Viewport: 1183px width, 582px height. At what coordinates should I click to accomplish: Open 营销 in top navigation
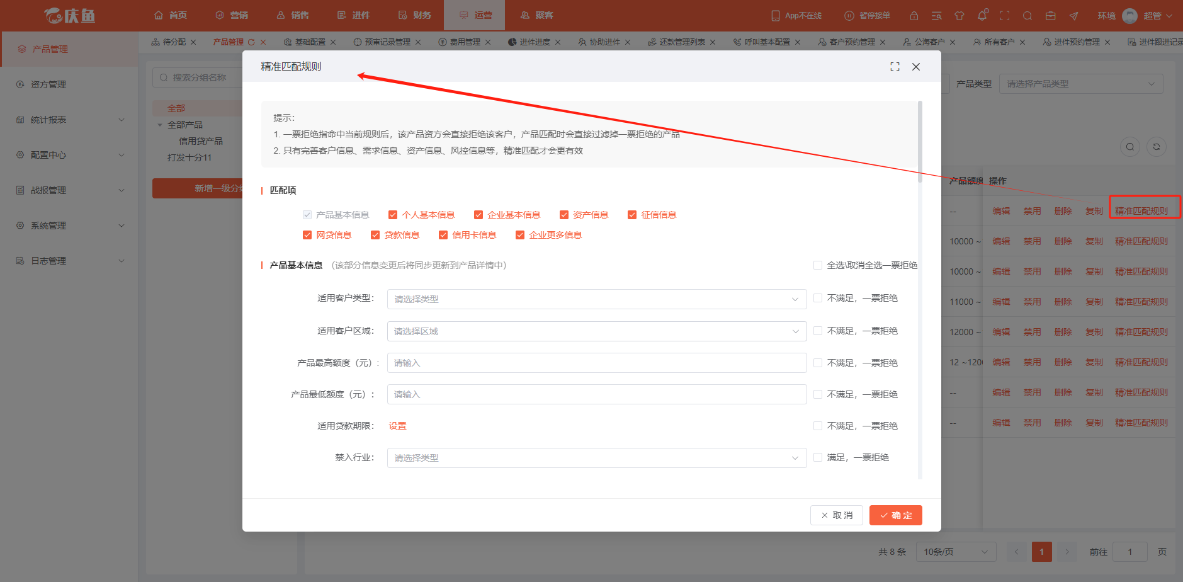coord(232,15)
